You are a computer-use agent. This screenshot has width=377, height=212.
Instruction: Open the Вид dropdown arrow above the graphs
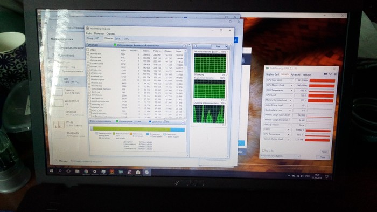226,46
